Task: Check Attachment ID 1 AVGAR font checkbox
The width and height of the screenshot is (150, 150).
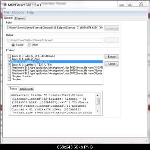Action: click(x=9, y=68)
